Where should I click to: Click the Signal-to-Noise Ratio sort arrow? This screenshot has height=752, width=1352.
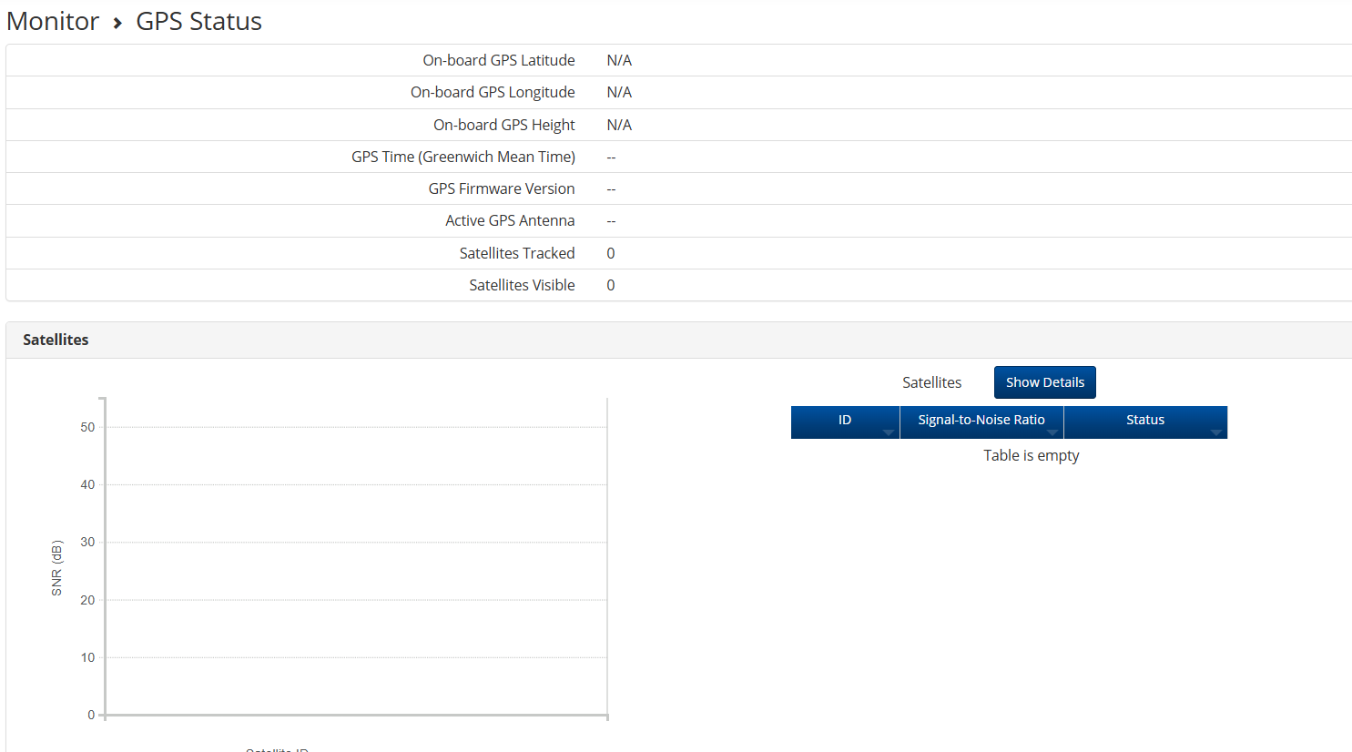[x=1052, y=432]
